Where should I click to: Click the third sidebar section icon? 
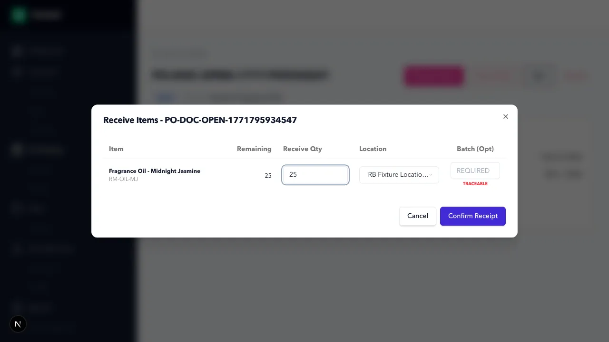[x=17, y=150]
